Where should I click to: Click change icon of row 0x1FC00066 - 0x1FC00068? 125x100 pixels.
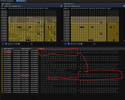2,55
